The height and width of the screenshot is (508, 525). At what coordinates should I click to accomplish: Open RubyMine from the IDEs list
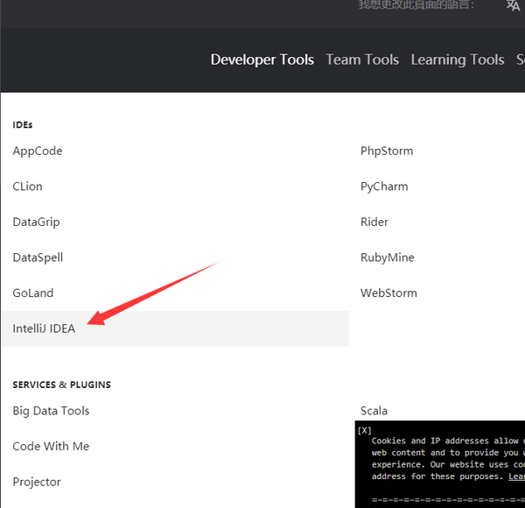(x=388, y=258)
